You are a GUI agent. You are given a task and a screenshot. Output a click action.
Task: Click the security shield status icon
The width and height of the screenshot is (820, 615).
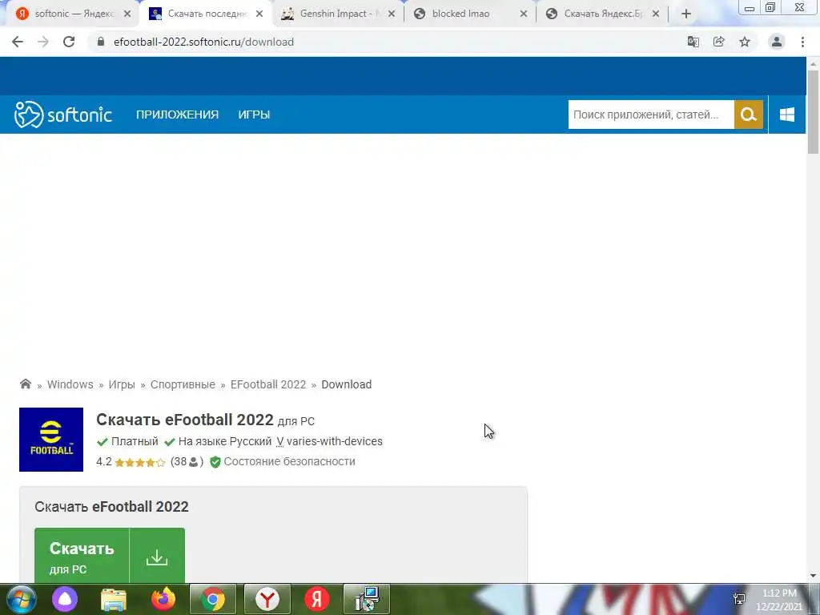tap(215, 462)
